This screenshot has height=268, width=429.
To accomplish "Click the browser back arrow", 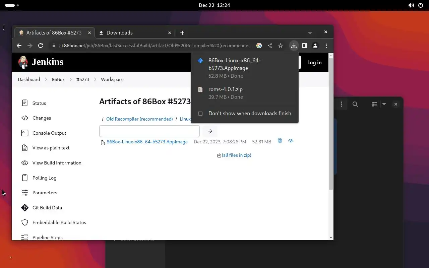I will (x=19, y=46).
